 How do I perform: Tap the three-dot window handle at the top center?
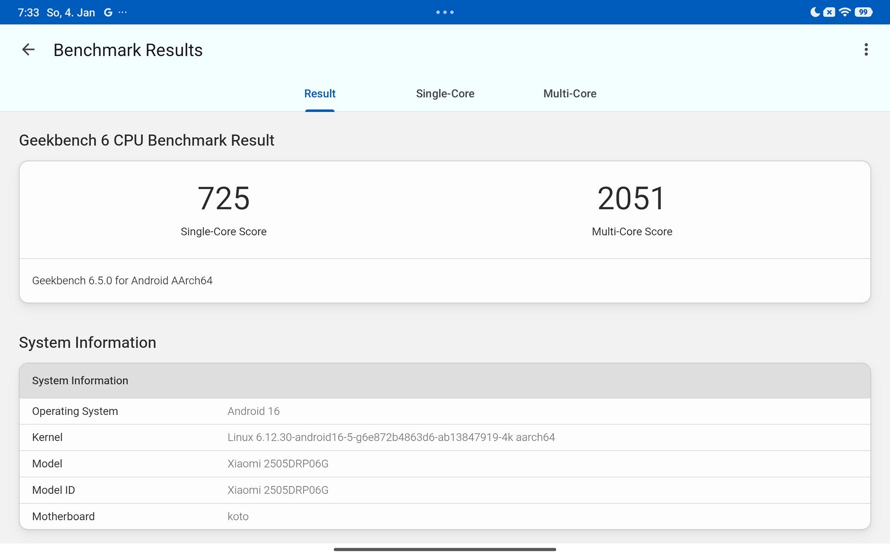coord(445,13)
